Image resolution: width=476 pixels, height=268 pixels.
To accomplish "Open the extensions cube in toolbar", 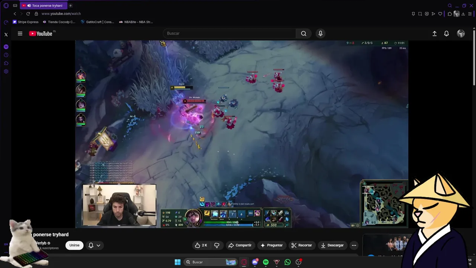I will [450, 14].
